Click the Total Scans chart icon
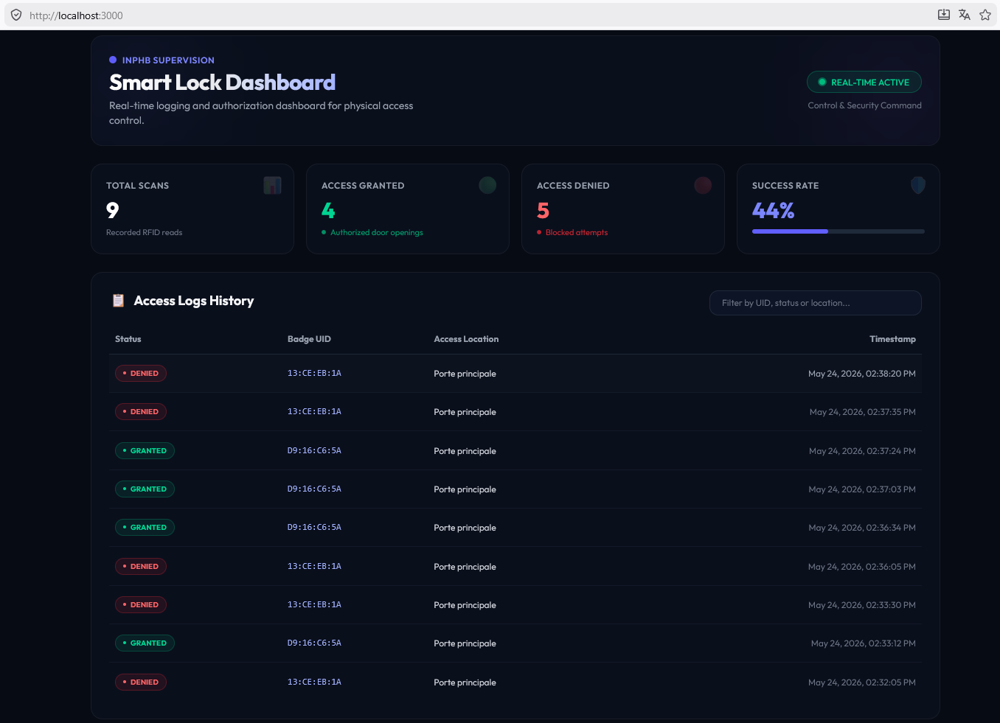Image resolution: width=1000 pixels, height=723 pixels. (273, 186)
